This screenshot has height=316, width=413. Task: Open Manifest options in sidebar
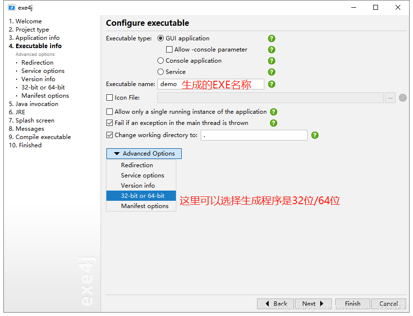coord(45,96)
